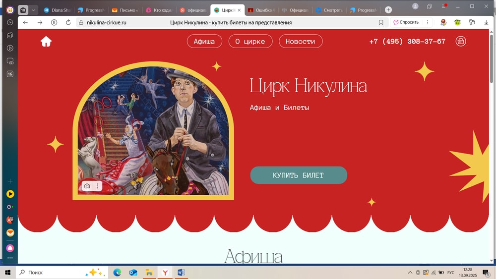This screenshot has width=496, height=279.
Task: Switch to the Кто ходил tab
Action: click(159, 10)
